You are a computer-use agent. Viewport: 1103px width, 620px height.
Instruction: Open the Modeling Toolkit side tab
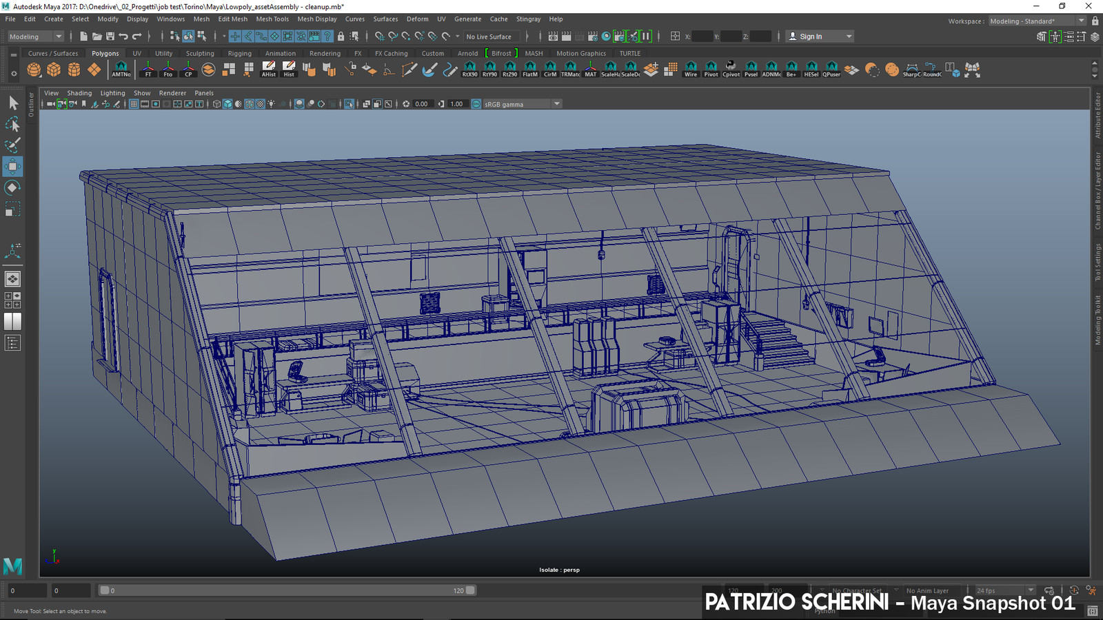tap(1097, 320)
